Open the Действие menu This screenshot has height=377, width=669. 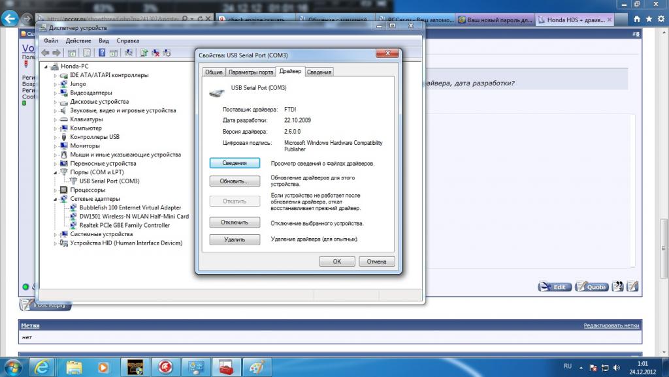[x=78, y=40]
